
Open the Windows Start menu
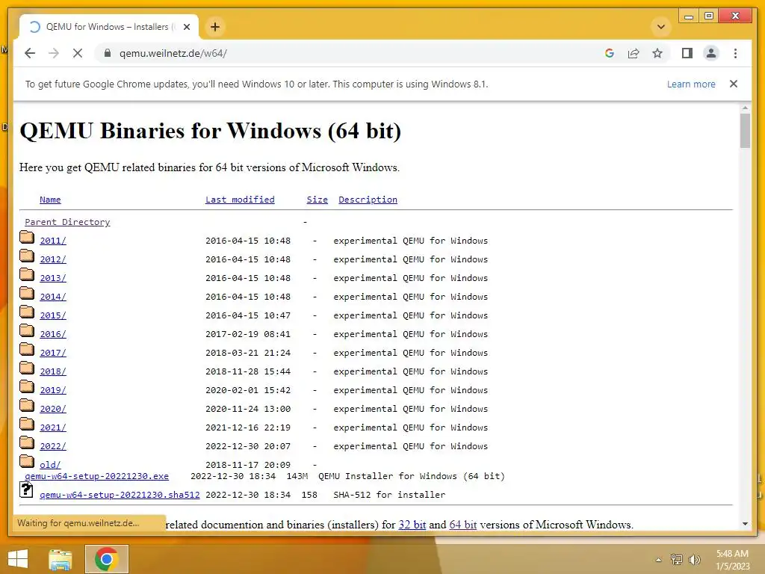[18, 559]
